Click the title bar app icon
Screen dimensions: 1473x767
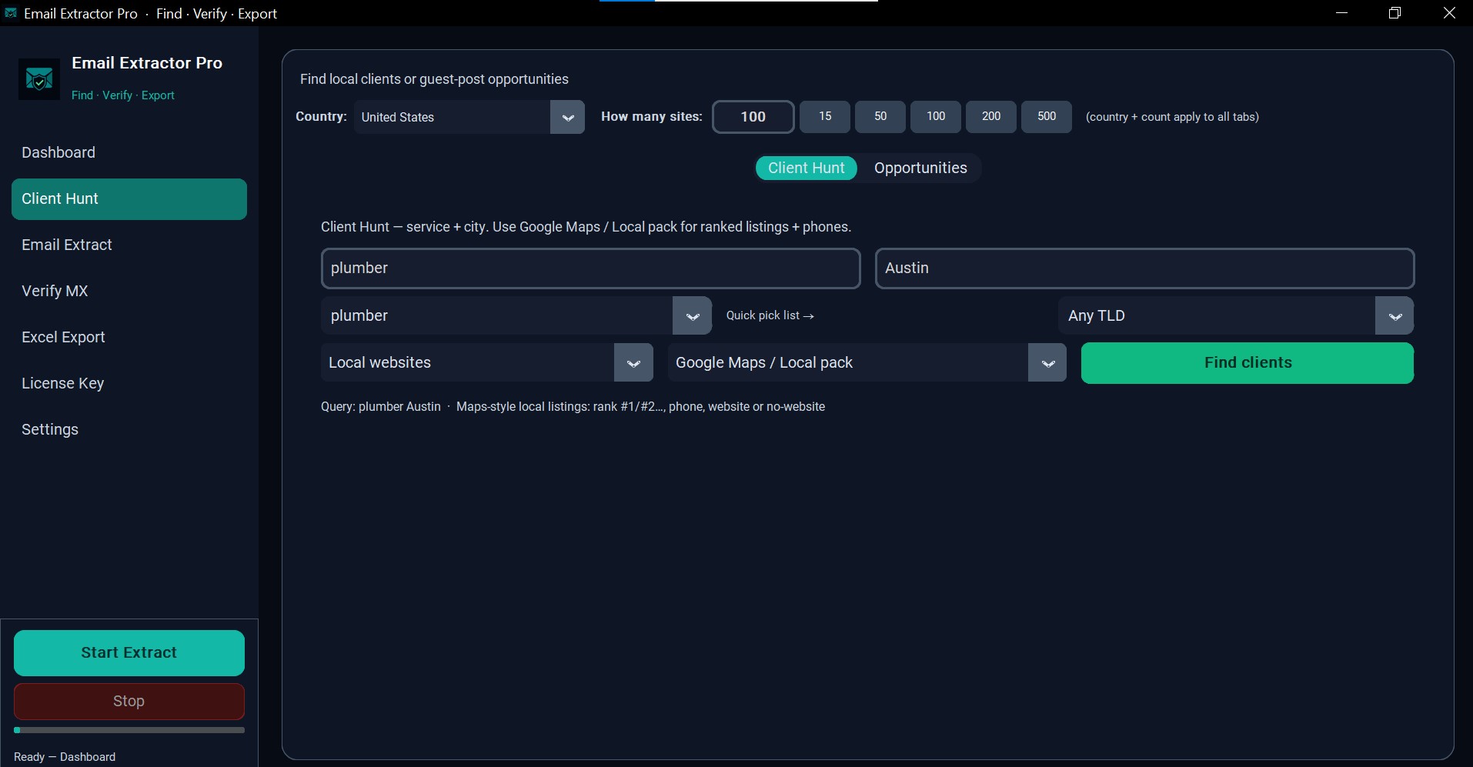tap(11, 13)
